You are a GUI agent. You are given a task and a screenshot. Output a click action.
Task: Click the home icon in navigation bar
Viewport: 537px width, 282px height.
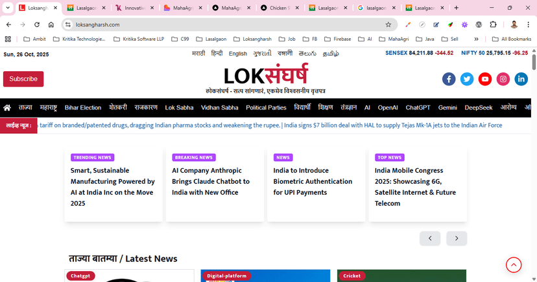(7, 107)
